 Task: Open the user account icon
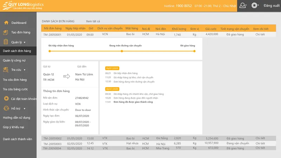242,5
